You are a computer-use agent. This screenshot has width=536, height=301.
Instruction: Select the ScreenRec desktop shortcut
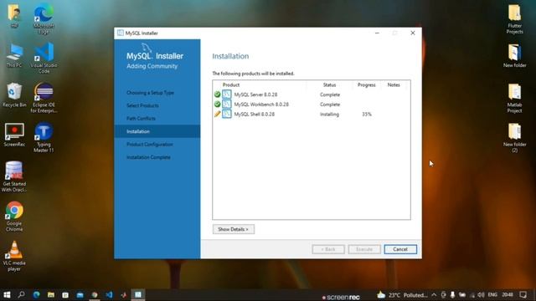pyautogui.click(x=14, y=135)
